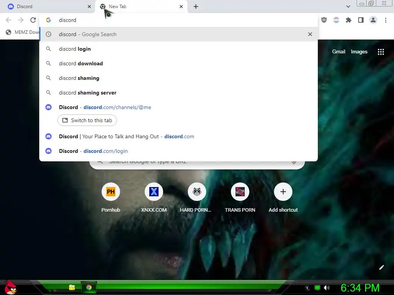Click the browser back arrow
The height and width of the screenshot is (295, 394).
[8, 20]
